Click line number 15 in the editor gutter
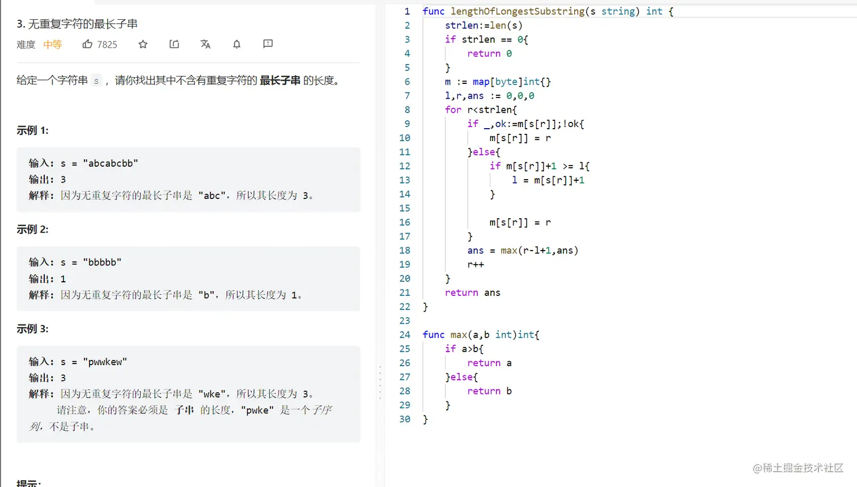The height and width of the screenshot is (487, 857). (x=405, y=208)
